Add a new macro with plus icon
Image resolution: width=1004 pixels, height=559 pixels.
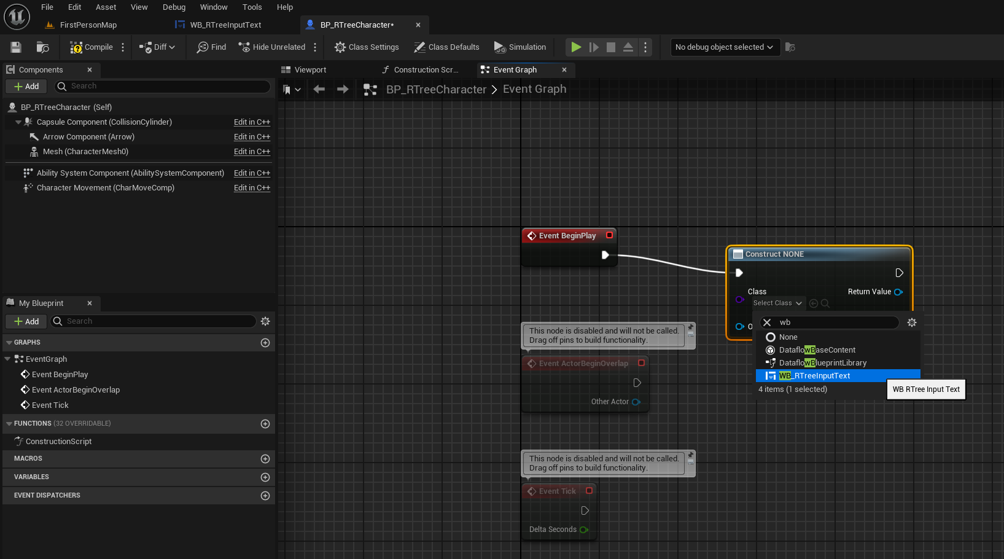pyautogui.click(x=265, y=459)
